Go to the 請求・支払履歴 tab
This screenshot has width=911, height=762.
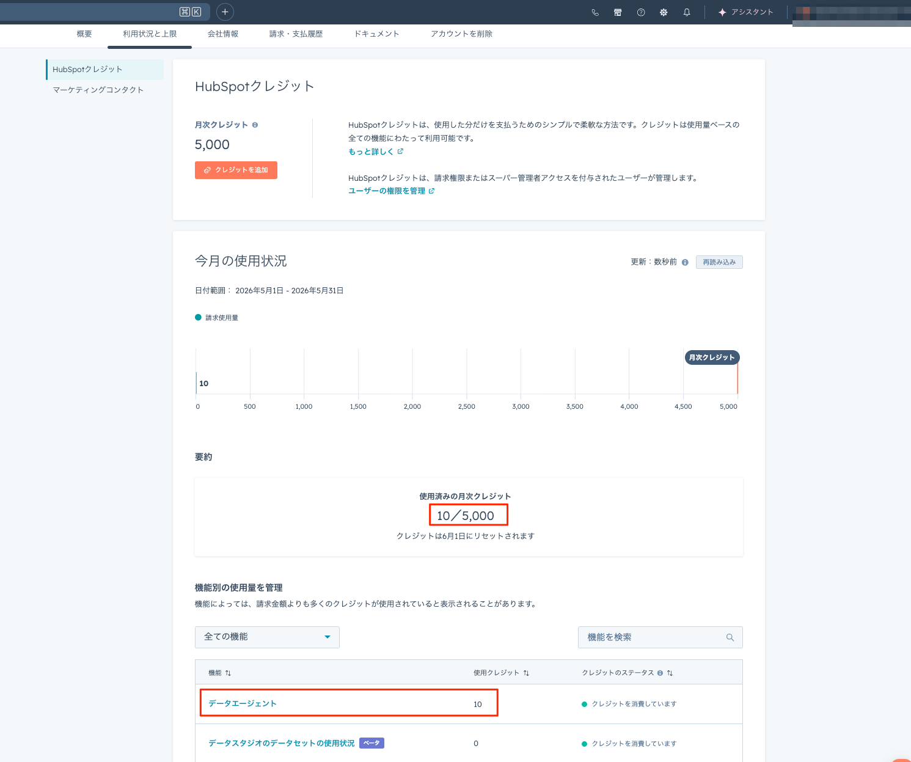296,34
